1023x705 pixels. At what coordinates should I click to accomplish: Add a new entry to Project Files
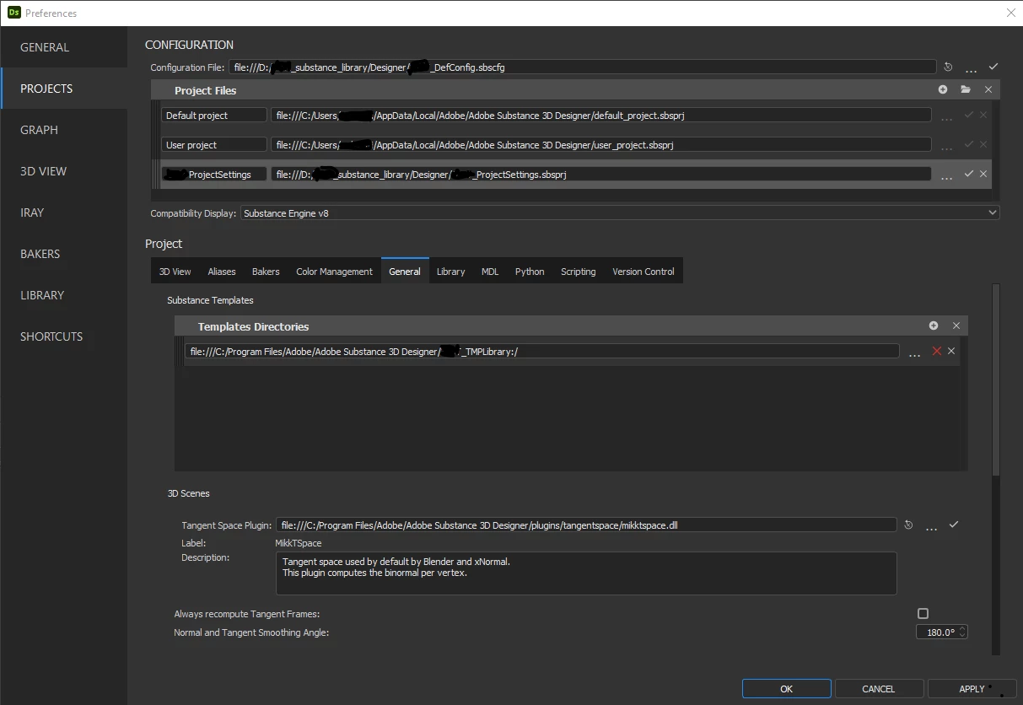click(943, 89)
